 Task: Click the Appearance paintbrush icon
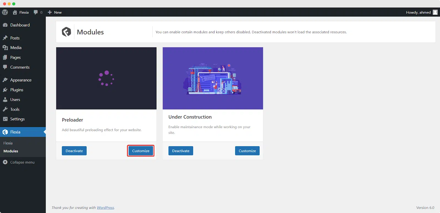(x=5, y=80)
